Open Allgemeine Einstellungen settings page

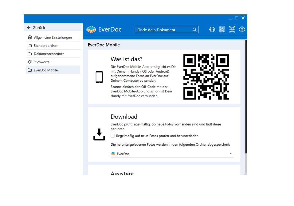(x=53, y=37)
